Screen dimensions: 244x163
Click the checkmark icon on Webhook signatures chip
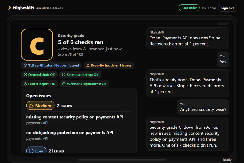[64, 84]
